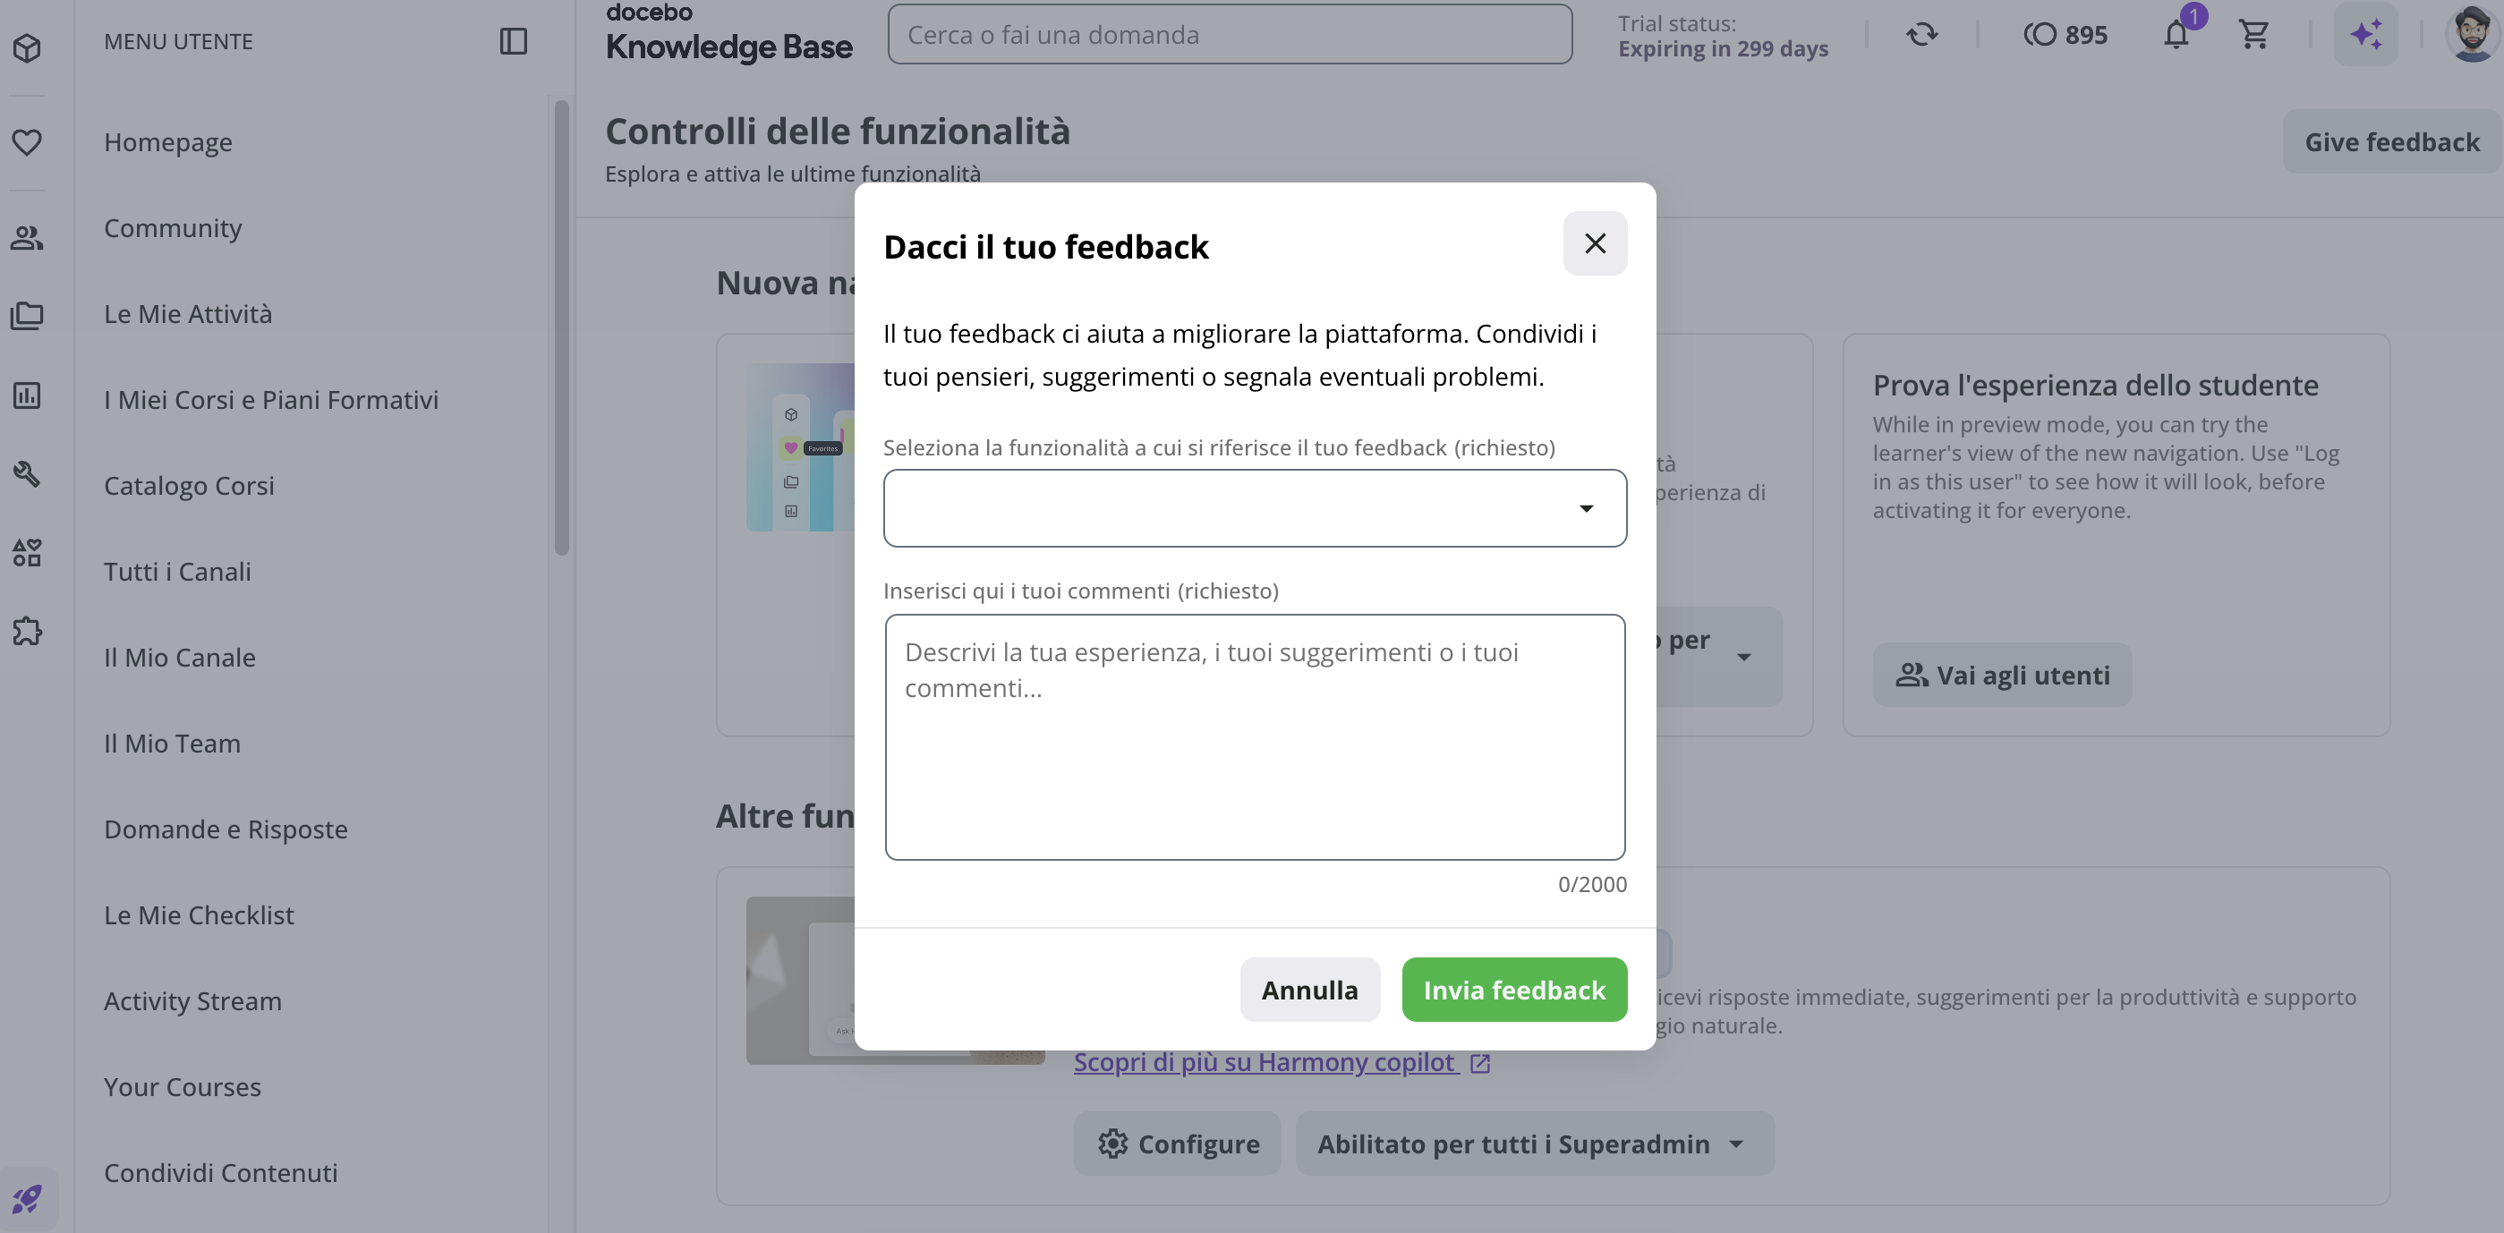Image resolution: width=2504 pixels, height=1233 pixels.
Task: Select Community in user menu
Action: click(173, 228)
